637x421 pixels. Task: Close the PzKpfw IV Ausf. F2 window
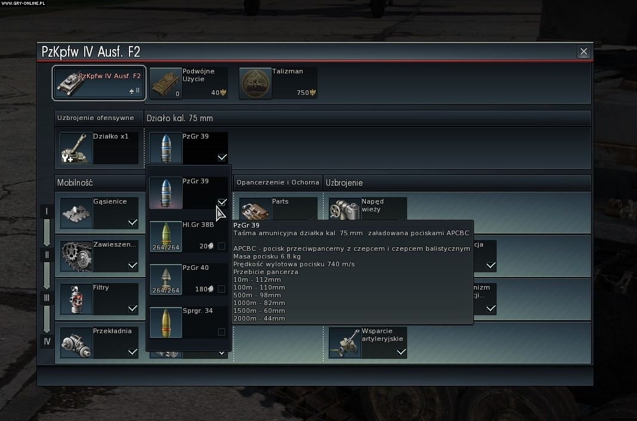pyautogui.click(x=584, y=51)
